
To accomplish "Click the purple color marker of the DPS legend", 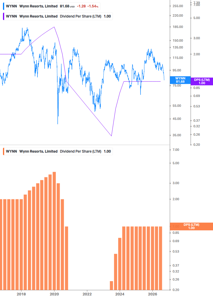I will click(4, 16).
